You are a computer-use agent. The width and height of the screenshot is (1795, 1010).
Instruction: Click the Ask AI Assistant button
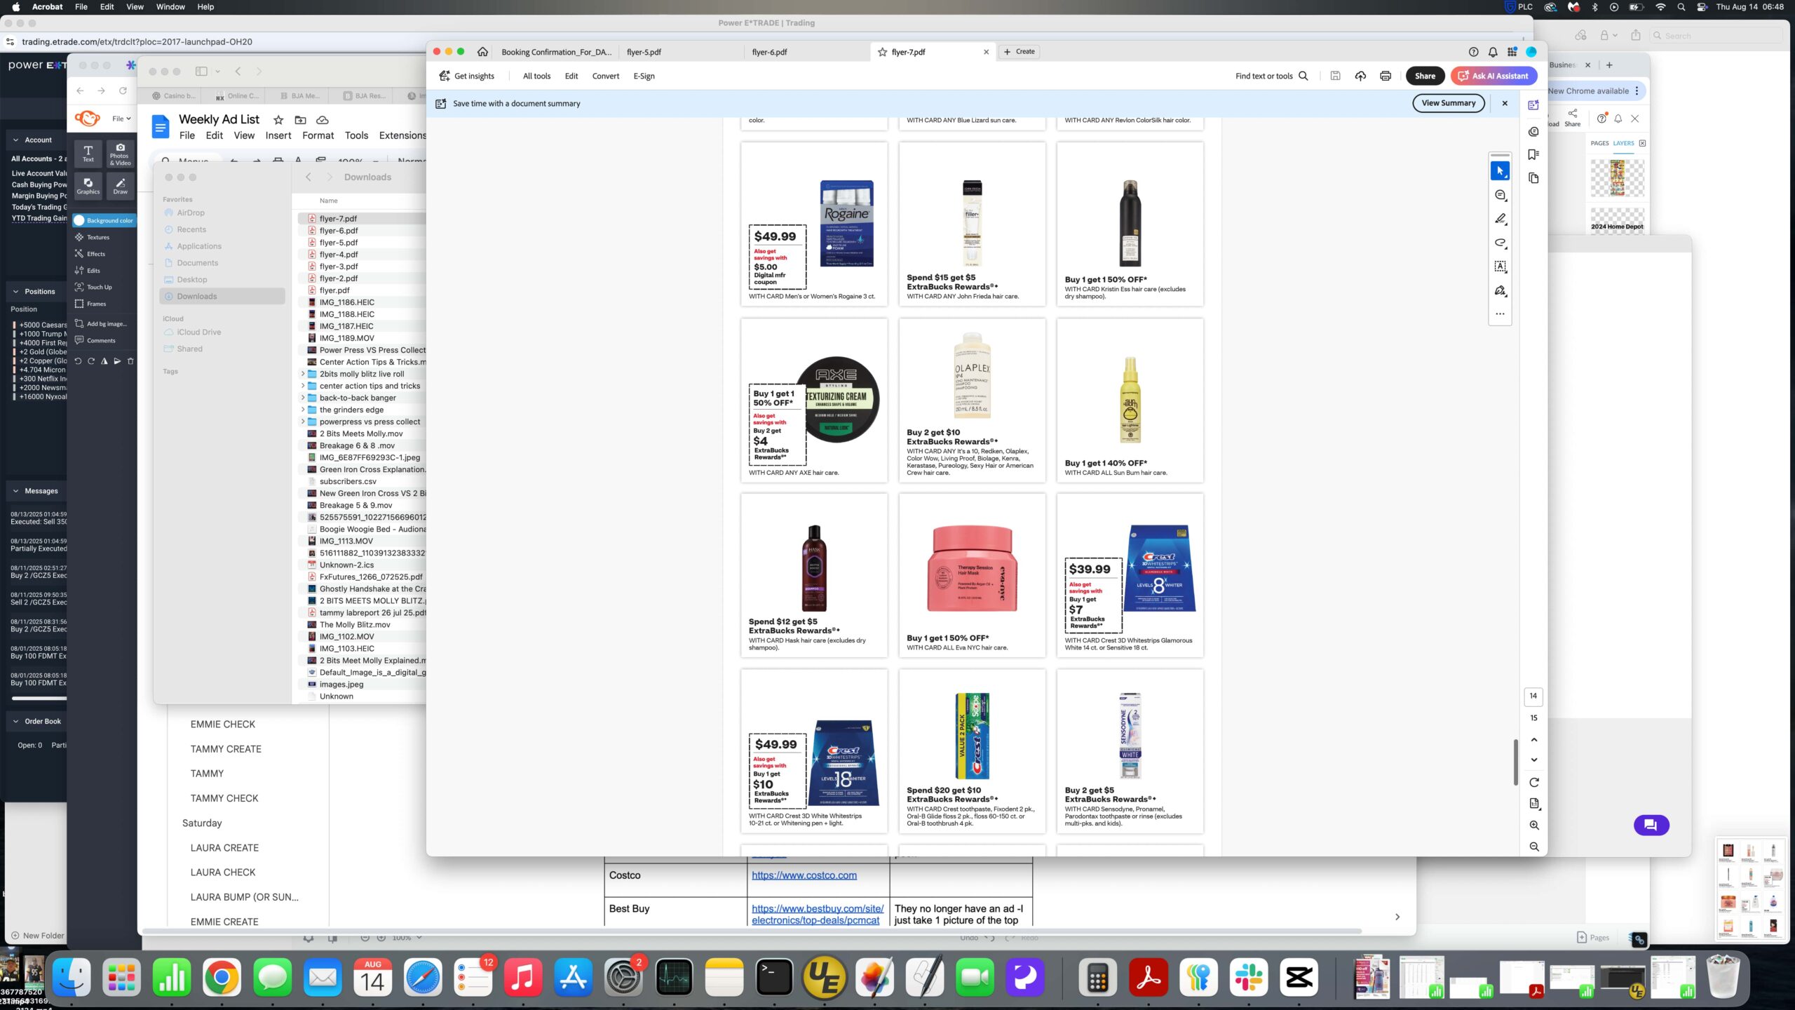click(1493, 76)
